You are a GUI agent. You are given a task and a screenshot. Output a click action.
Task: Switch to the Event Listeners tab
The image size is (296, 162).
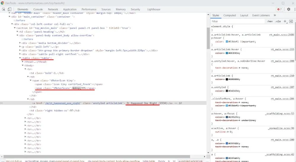pyautogui.click(x=261, y=15)
